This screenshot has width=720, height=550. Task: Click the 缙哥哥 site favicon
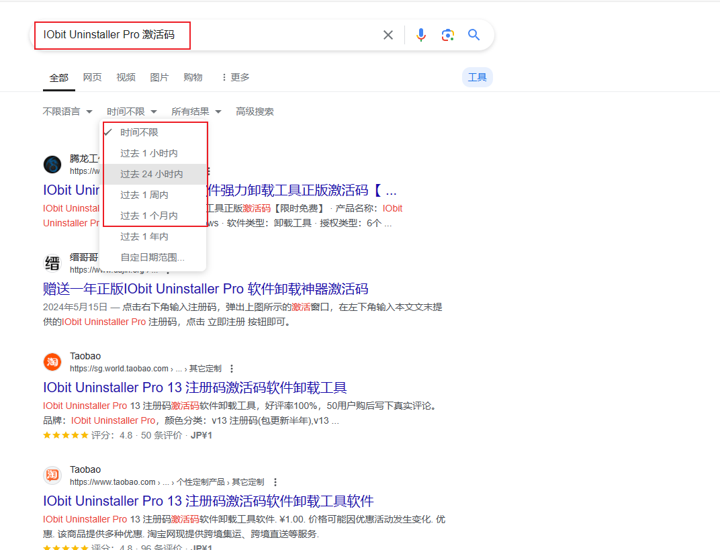pyautogui.click(x=52, y=263)
